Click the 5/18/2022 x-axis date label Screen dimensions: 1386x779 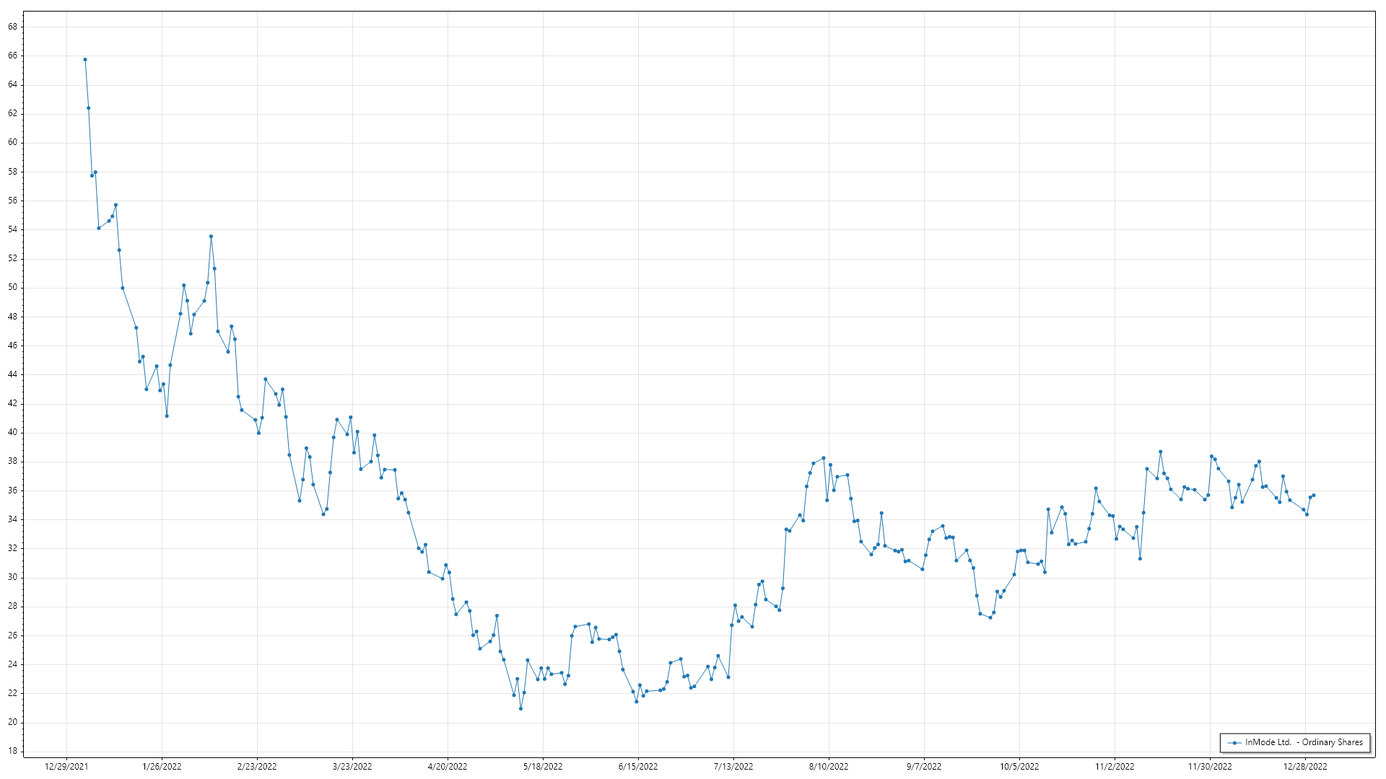543,767
